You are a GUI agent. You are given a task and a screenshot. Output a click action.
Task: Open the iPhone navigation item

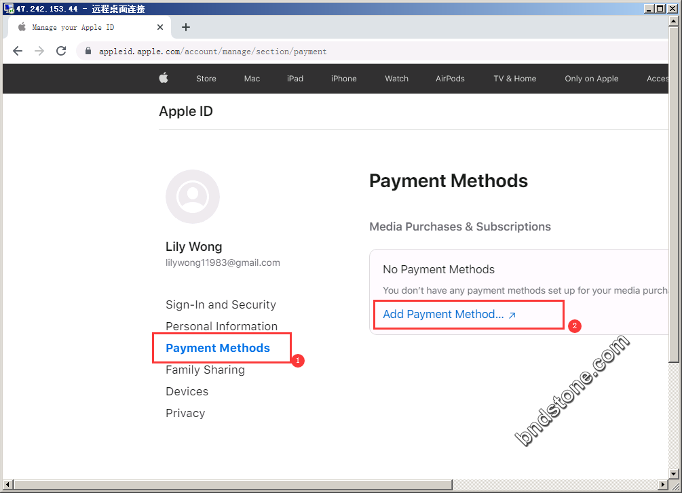pos(343,79)
